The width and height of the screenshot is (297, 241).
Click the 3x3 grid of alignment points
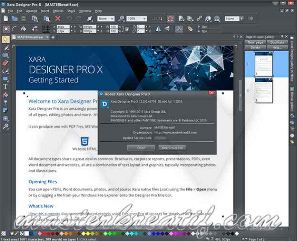point(46,29)
